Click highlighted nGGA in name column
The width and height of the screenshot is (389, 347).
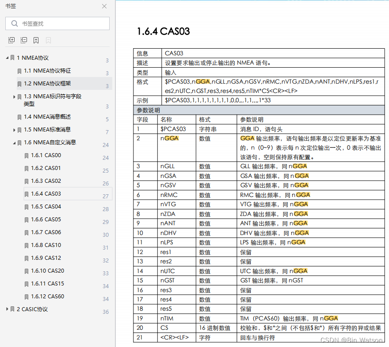169,139
